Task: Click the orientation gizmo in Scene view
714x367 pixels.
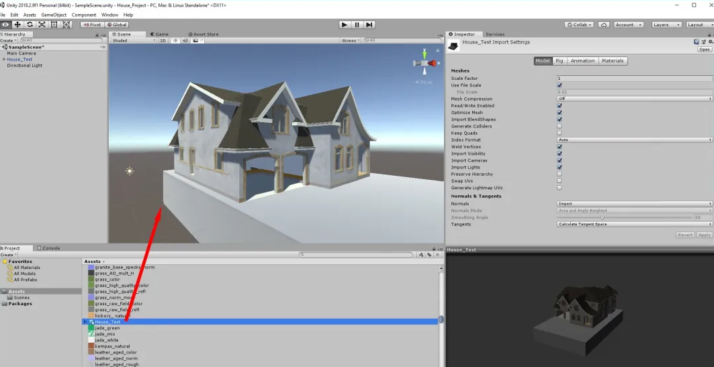Action: point(425,62)
